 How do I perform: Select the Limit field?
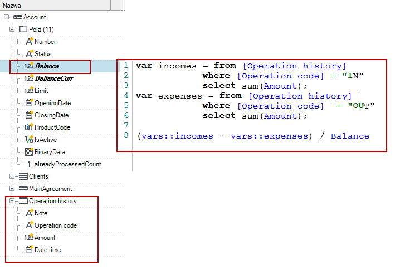(41, 91)
